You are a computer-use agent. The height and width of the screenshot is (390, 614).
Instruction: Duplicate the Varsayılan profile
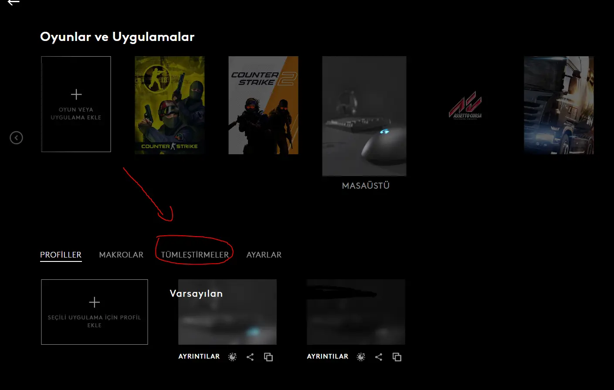point(268,357)
